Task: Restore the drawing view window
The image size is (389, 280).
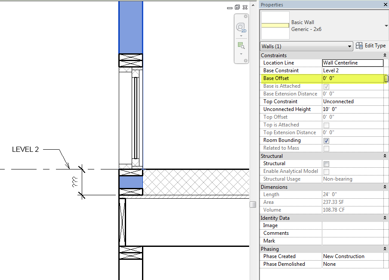Action: (237, 7)
